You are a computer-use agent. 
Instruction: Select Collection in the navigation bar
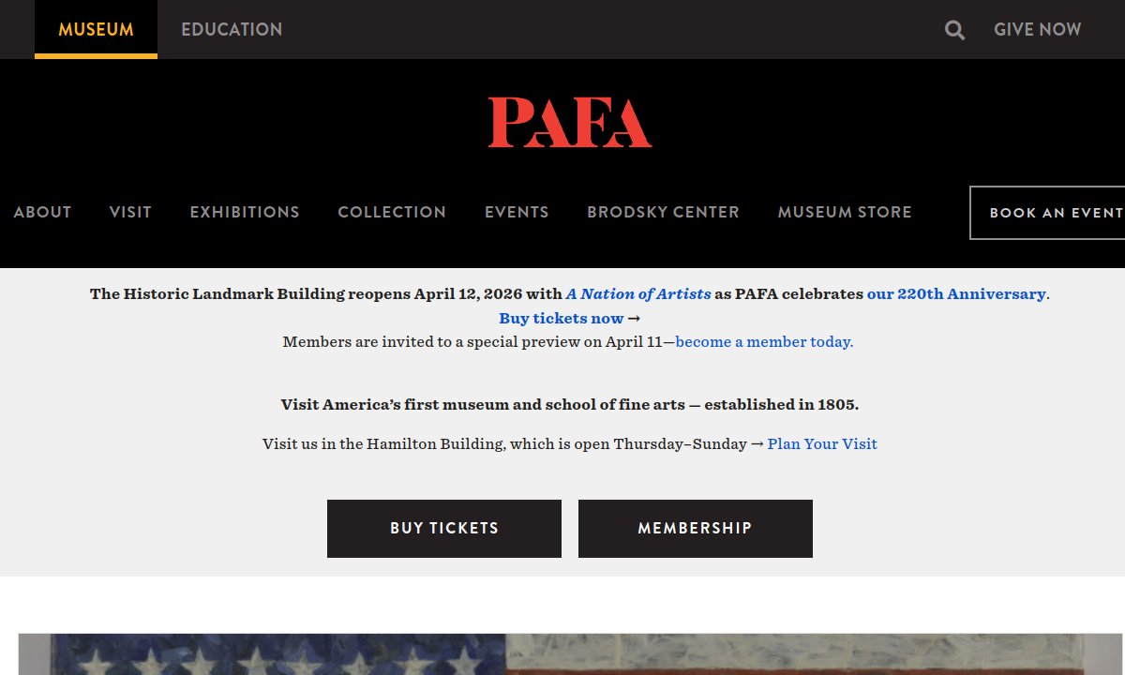[392, 212]
